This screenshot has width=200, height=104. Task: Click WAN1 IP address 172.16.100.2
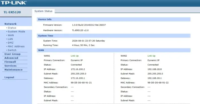click(78, 69)
